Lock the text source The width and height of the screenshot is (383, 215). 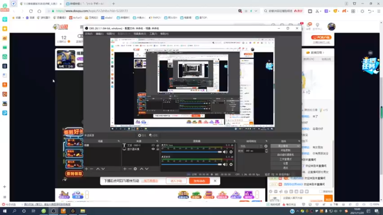click(158, 145)
